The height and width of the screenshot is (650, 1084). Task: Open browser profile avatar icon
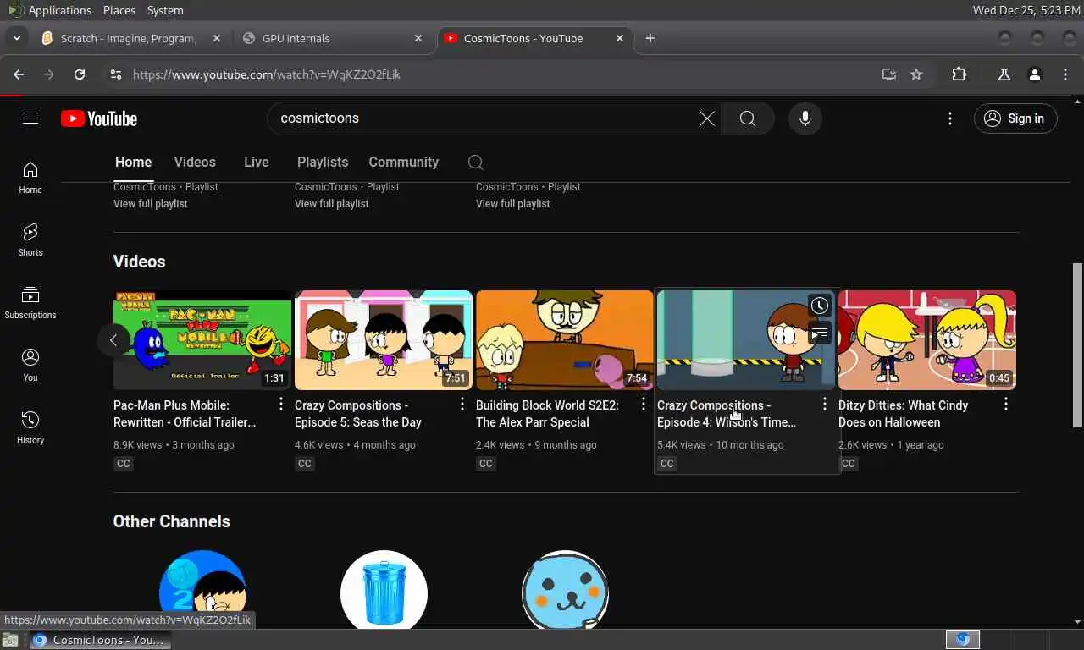[x=1035, y=74]
